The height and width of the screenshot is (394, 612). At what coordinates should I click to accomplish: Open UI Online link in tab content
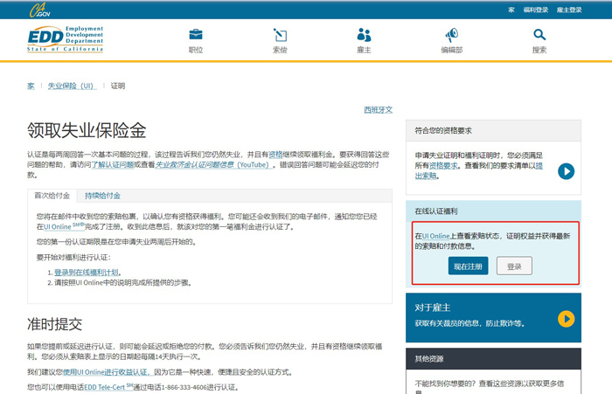[x=64, y=226]
